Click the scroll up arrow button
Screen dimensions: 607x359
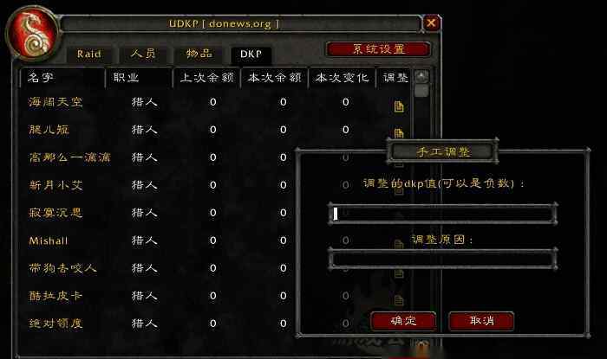(x=421, y=76)
